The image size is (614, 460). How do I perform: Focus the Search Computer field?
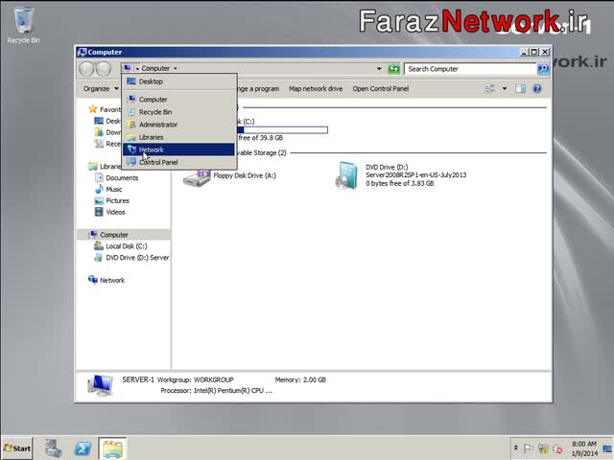470,69
